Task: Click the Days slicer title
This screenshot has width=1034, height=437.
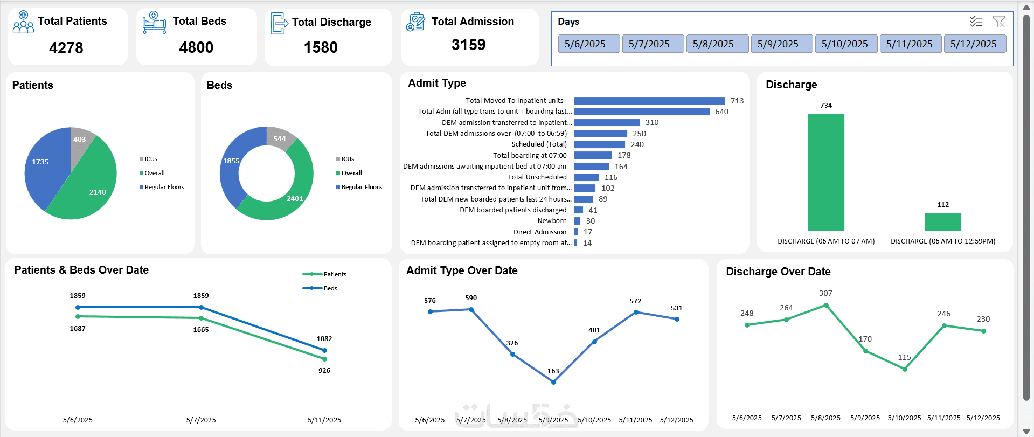Action: point(568,22)
